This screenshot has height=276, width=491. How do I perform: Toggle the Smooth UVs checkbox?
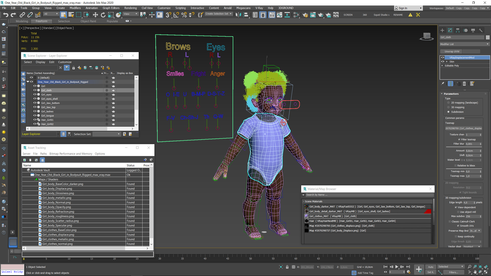tap(458, 226)
